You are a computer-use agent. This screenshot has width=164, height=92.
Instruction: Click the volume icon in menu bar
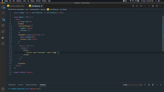coord(133,1)
